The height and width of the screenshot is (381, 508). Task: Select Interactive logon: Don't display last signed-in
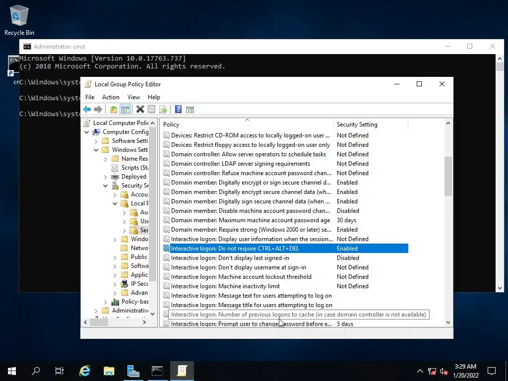click(285, 258)
